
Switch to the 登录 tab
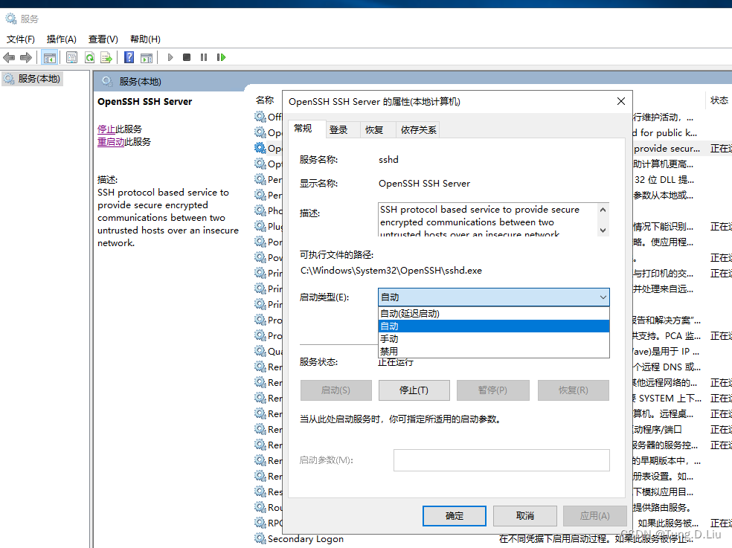pos(338,129)
